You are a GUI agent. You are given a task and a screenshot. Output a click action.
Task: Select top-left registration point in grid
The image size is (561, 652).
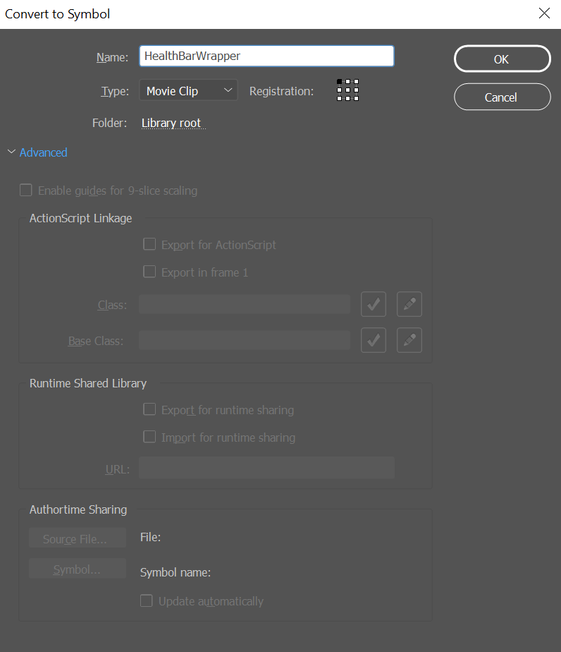pos(339,82)
